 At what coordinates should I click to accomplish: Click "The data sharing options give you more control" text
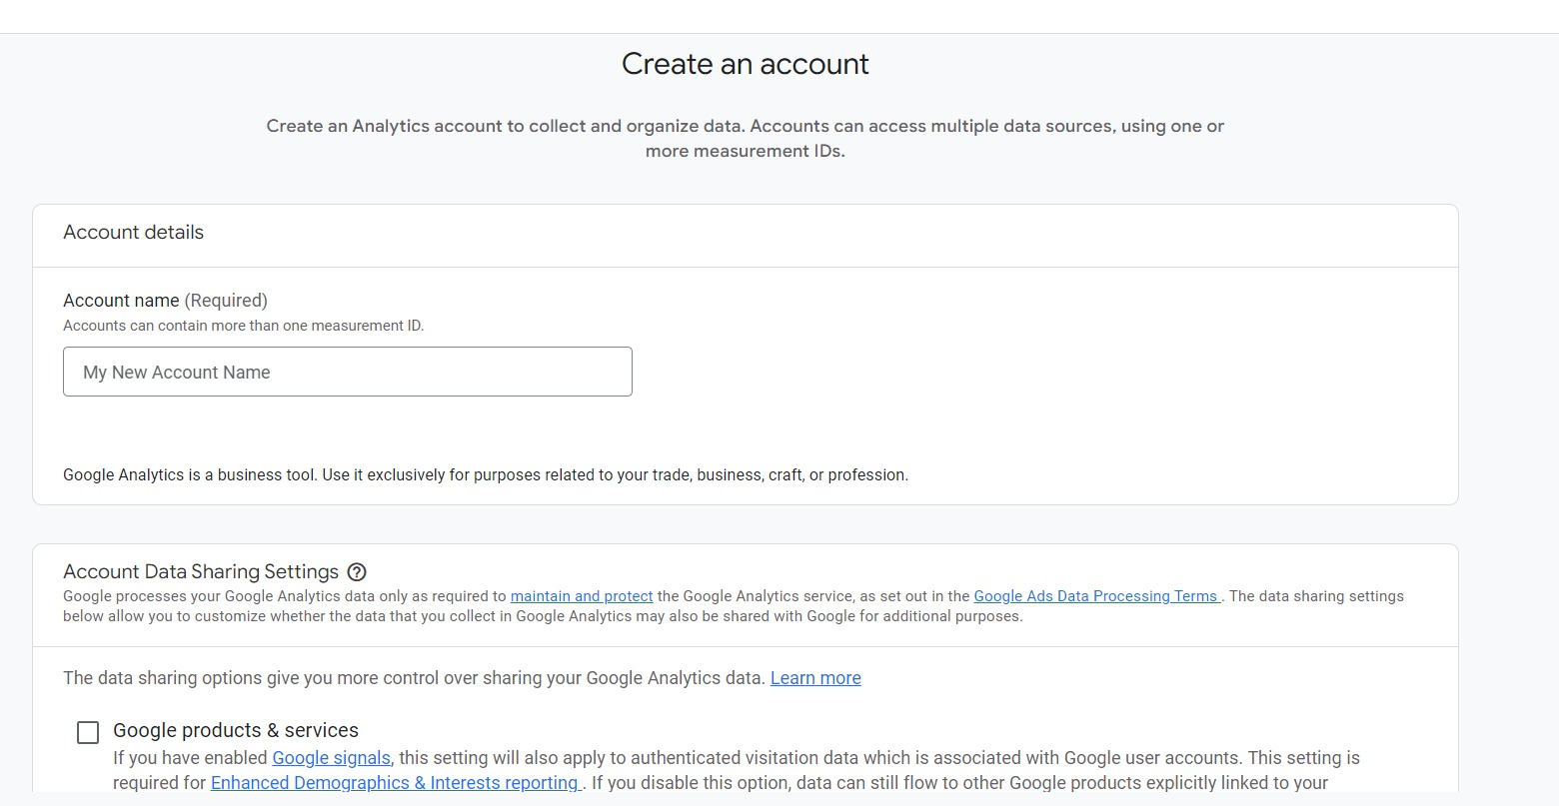pos(415,678)
